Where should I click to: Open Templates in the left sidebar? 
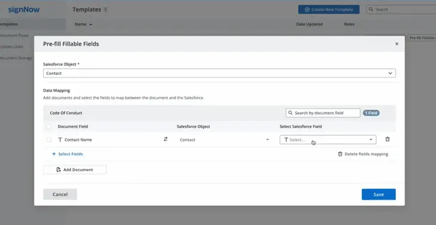(33, 24)
